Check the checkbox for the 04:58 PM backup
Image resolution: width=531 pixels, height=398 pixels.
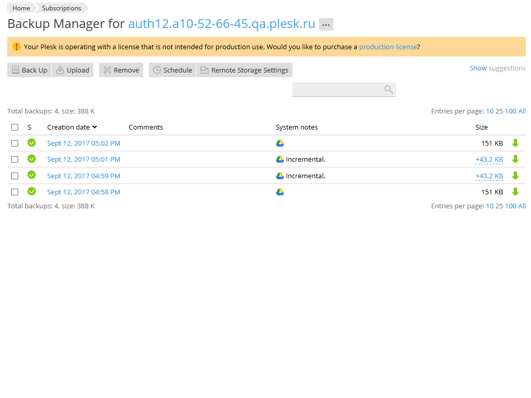15,192
